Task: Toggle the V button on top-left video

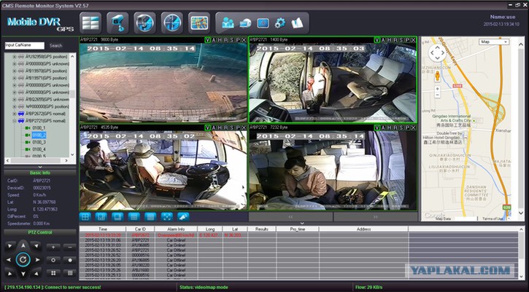Action: tap(208, 40)
